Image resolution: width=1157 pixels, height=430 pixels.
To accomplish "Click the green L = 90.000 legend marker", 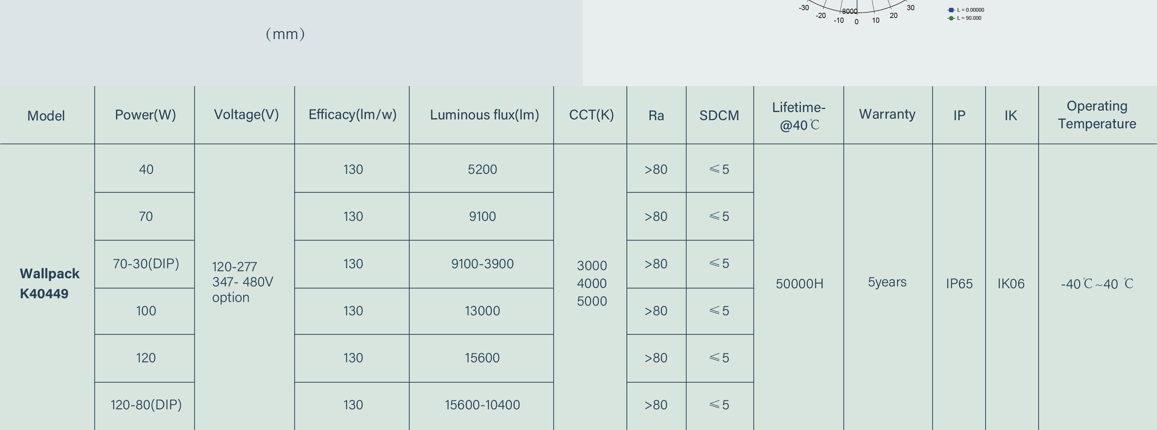I will pos(951,19).
